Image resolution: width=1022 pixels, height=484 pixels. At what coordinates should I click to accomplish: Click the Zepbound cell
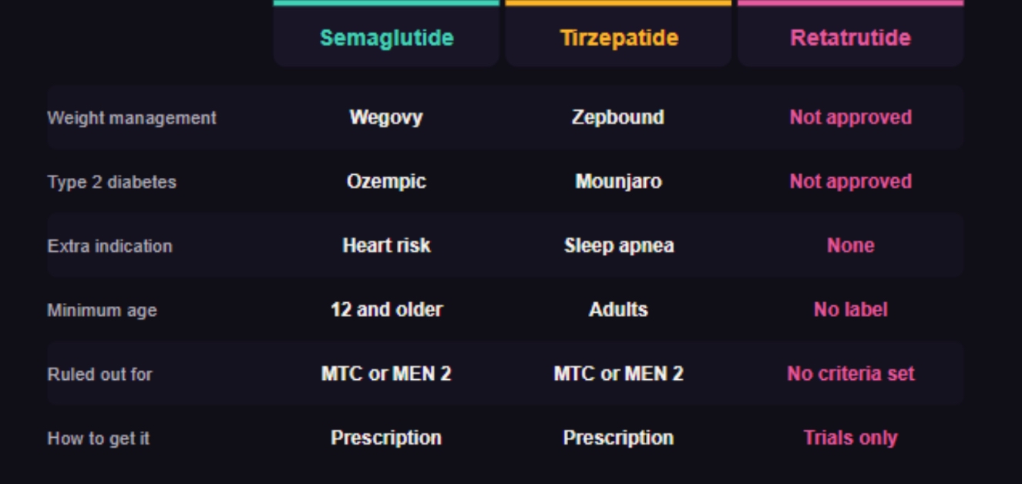[x=618, y=117]
